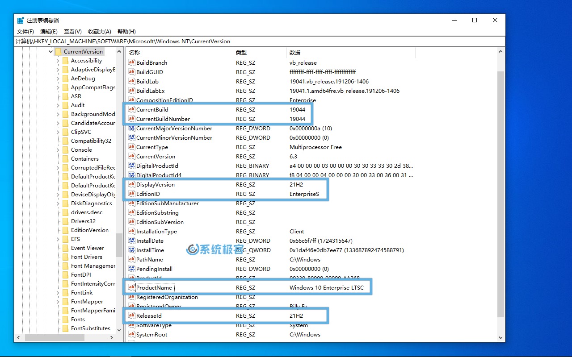Click the '19041.vb_release.191206-1406' data cell
This screenshot has height=357, width=572.
tap(329, 82)
